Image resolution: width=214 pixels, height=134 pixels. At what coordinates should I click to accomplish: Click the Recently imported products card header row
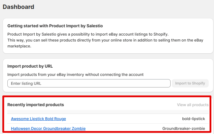pyautogui.click(x=118, y=105)
